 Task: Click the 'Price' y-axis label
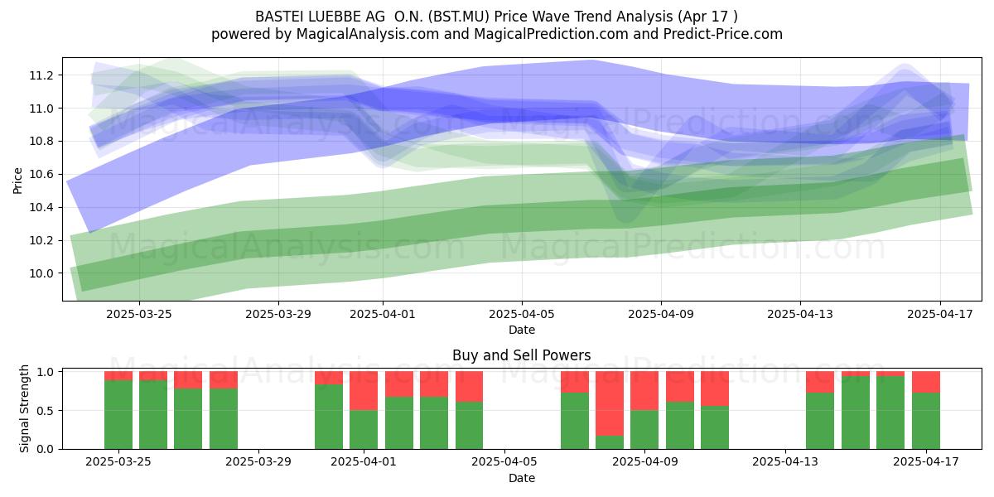click(x=18, y=179)
